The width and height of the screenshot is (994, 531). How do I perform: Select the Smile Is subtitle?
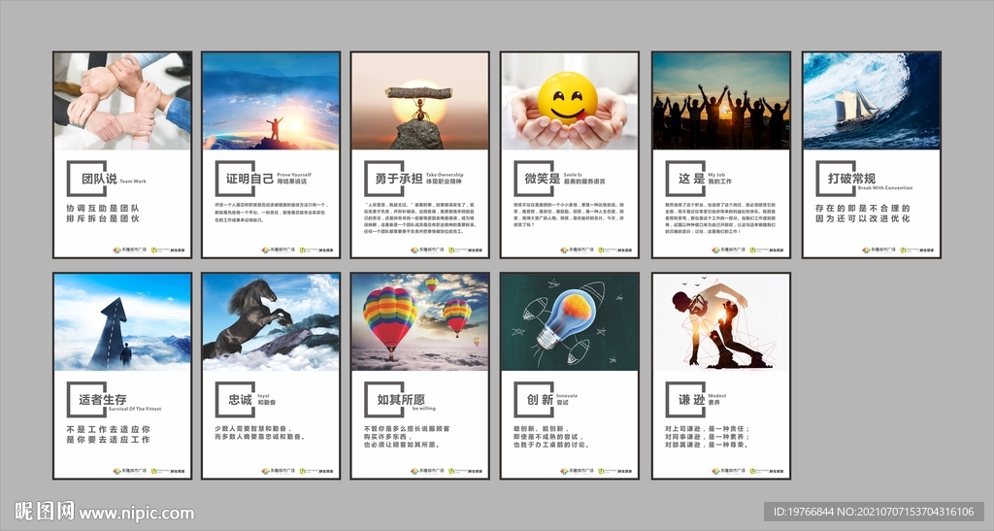[x=573, y=175]
